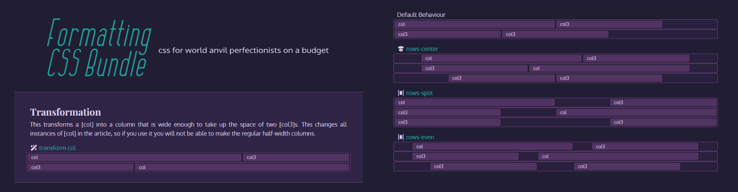The height and width of the screenshot is (192, 738).
Task: Click the signpost icon beside rows-center
Action: [401, 49]
